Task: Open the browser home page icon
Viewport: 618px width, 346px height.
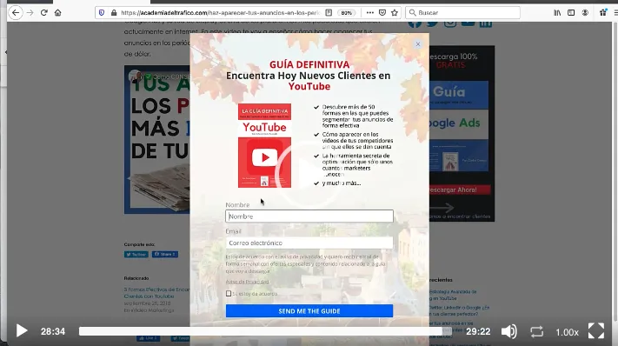Action: click(58, 13)
